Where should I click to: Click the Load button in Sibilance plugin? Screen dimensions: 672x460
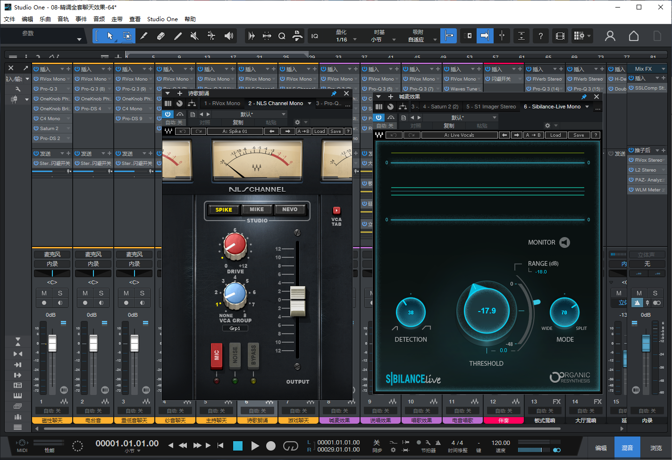point(555,135)
